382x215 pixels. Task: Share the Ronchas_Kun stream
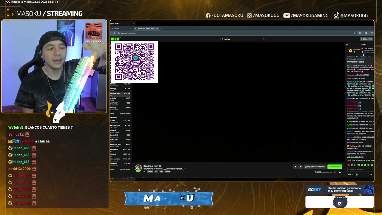(335, 172)
